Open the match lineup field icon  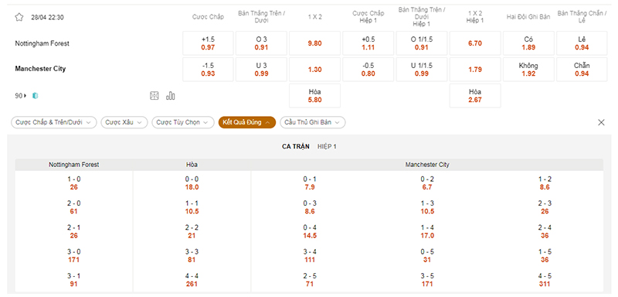tap(154, 95)
